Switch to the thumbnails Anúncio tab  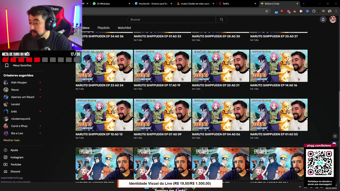point(154,4)
